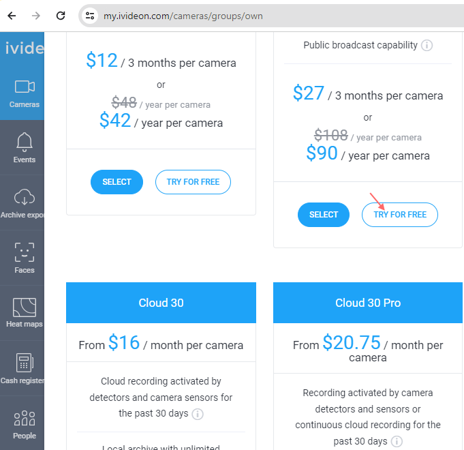Click 'Recording activated by camera detectors' description

(x=368, y=417)
